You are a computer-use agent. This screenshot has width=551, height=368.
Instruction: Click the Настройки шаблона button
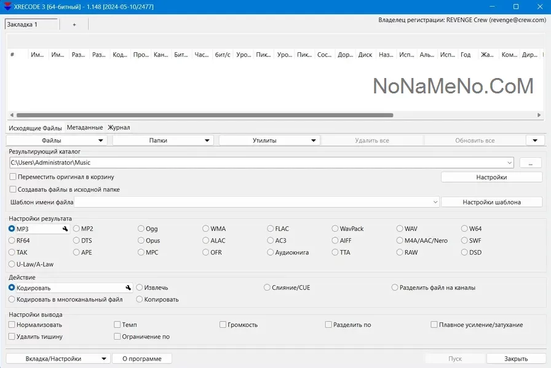491,202
